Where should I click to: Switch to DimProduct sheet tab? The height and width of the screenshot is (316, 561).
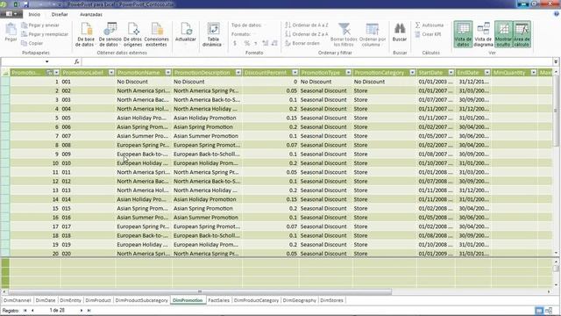click(x=98, y=300)
